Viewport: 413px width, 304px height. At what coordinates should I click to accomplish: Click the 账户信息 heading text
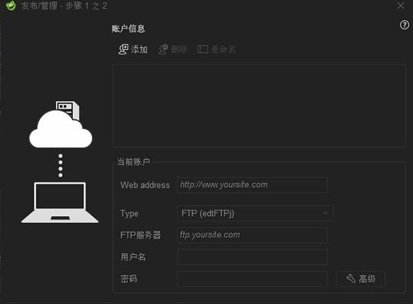[x=128, y=29]
